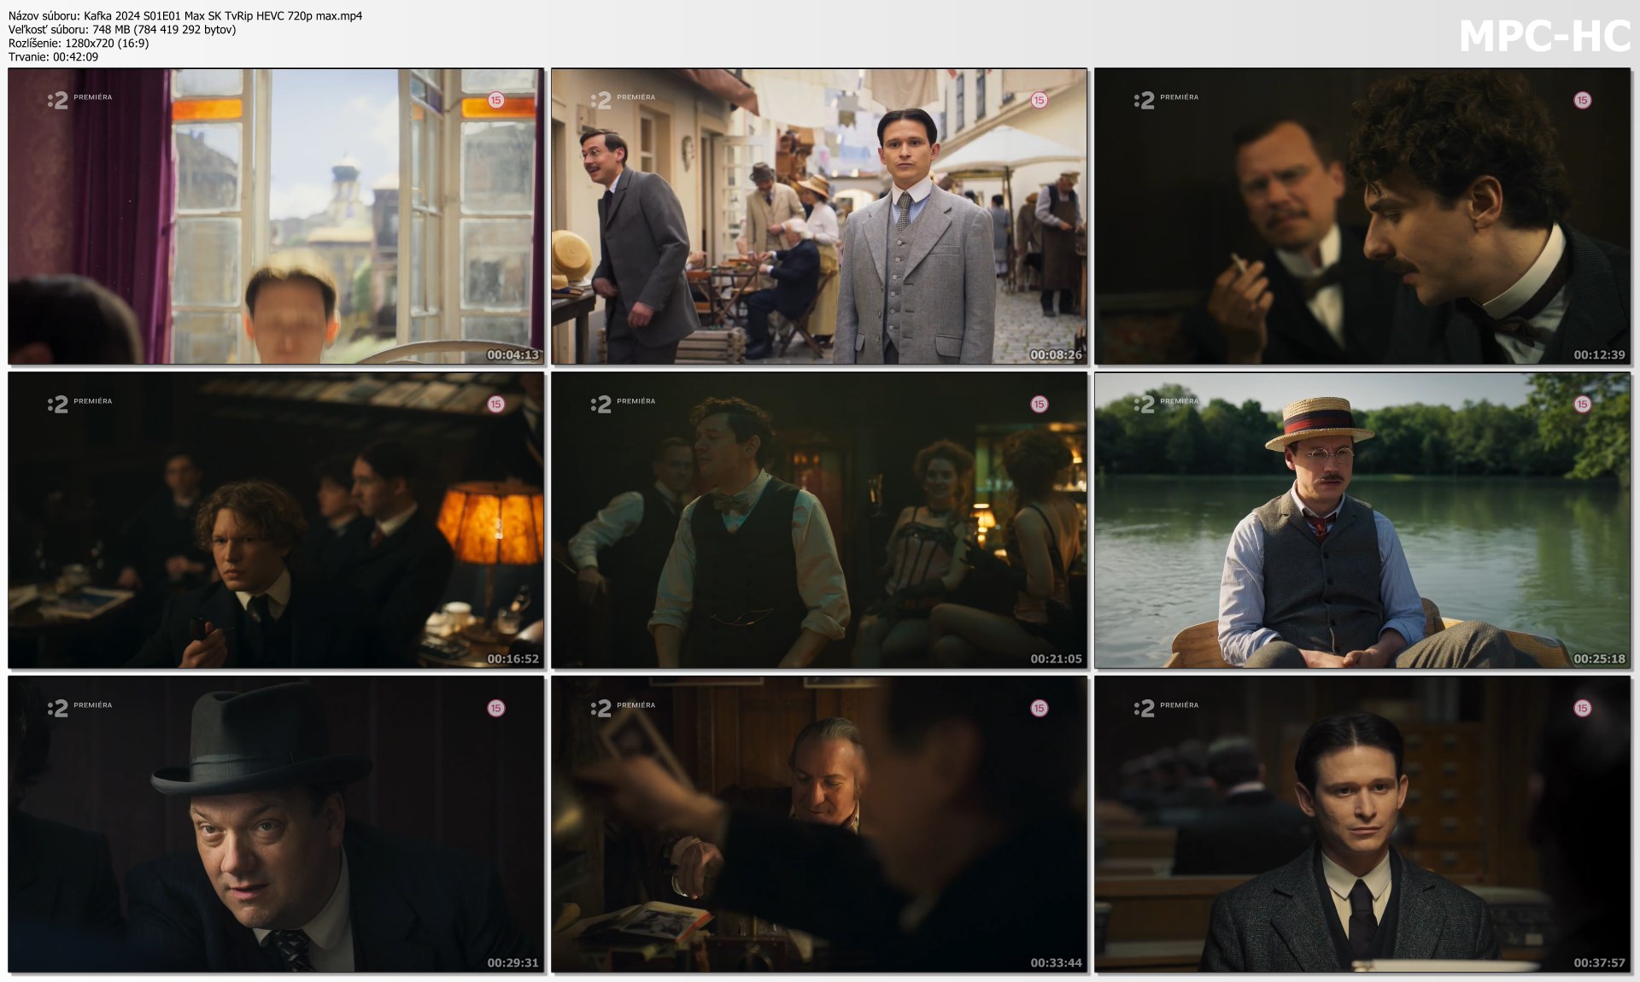
Task: Click the age rating 15 badge in 00:25:18 frame
Action: [x=1582, y=404]
